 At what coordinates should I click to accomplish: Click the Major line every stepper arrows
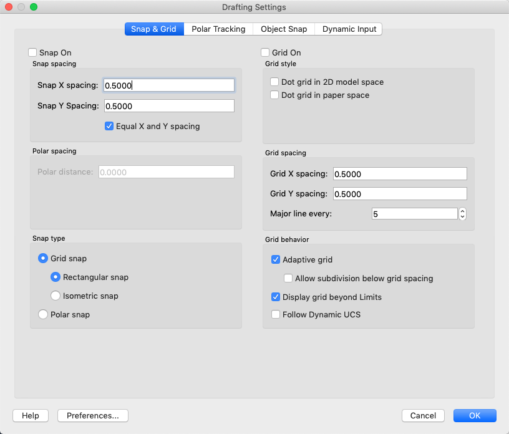pos(462,214)
